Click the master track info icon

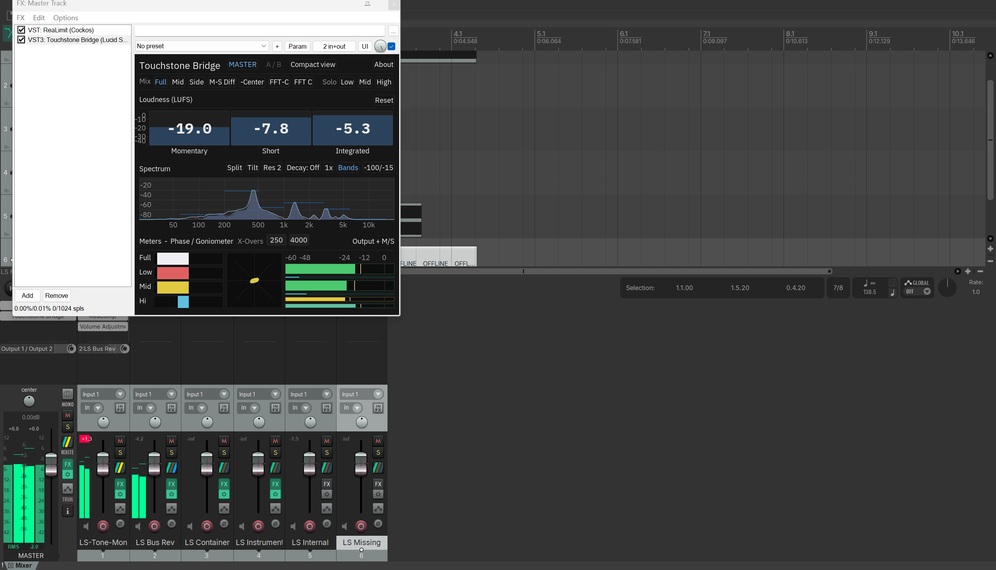pyautogui.click(x=68, y=511)
